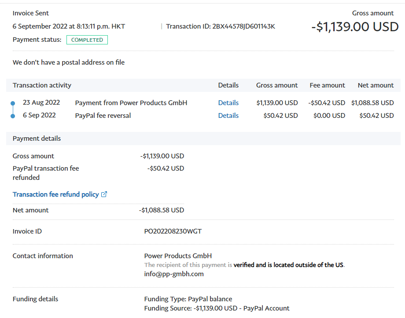
Task: Select the PayPal fee reversal entry
Action: [x=103, y=116]
